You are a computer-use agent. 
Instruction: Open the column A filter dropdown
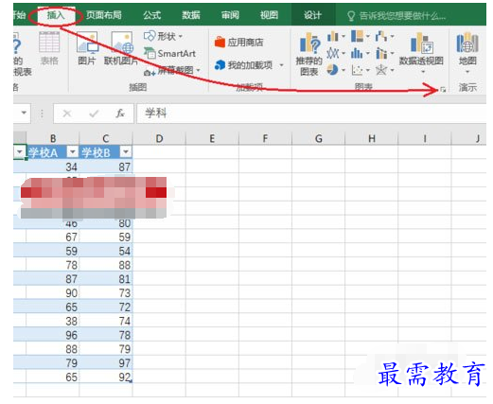coord(19,152)
